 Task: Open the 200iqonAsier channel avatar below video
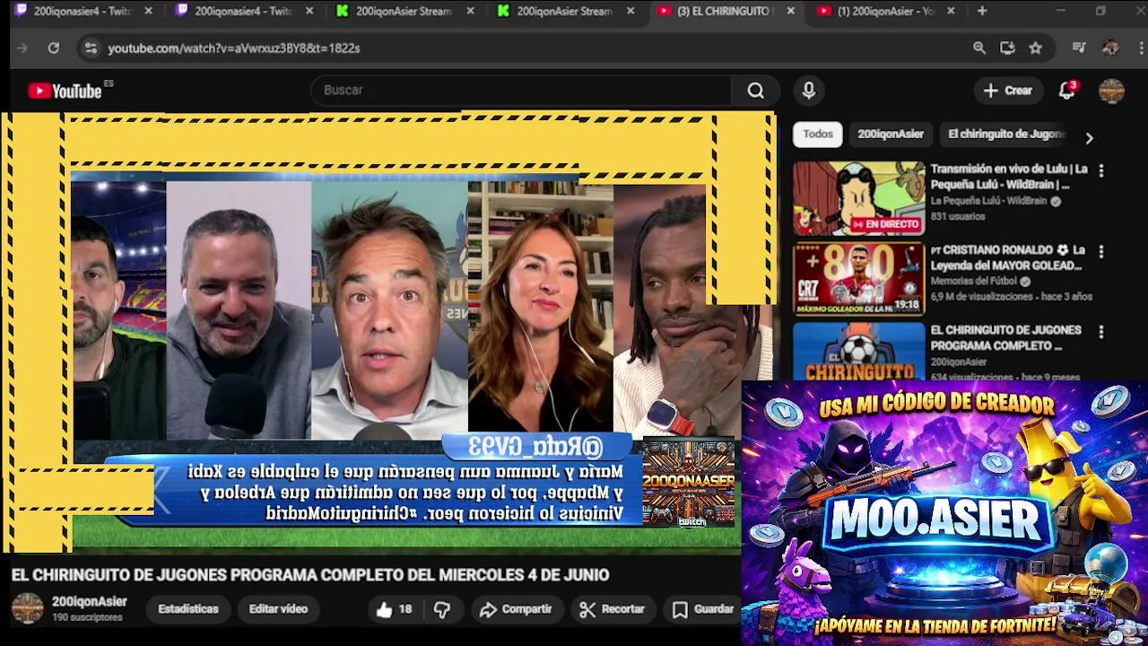(x=27, y=608)
